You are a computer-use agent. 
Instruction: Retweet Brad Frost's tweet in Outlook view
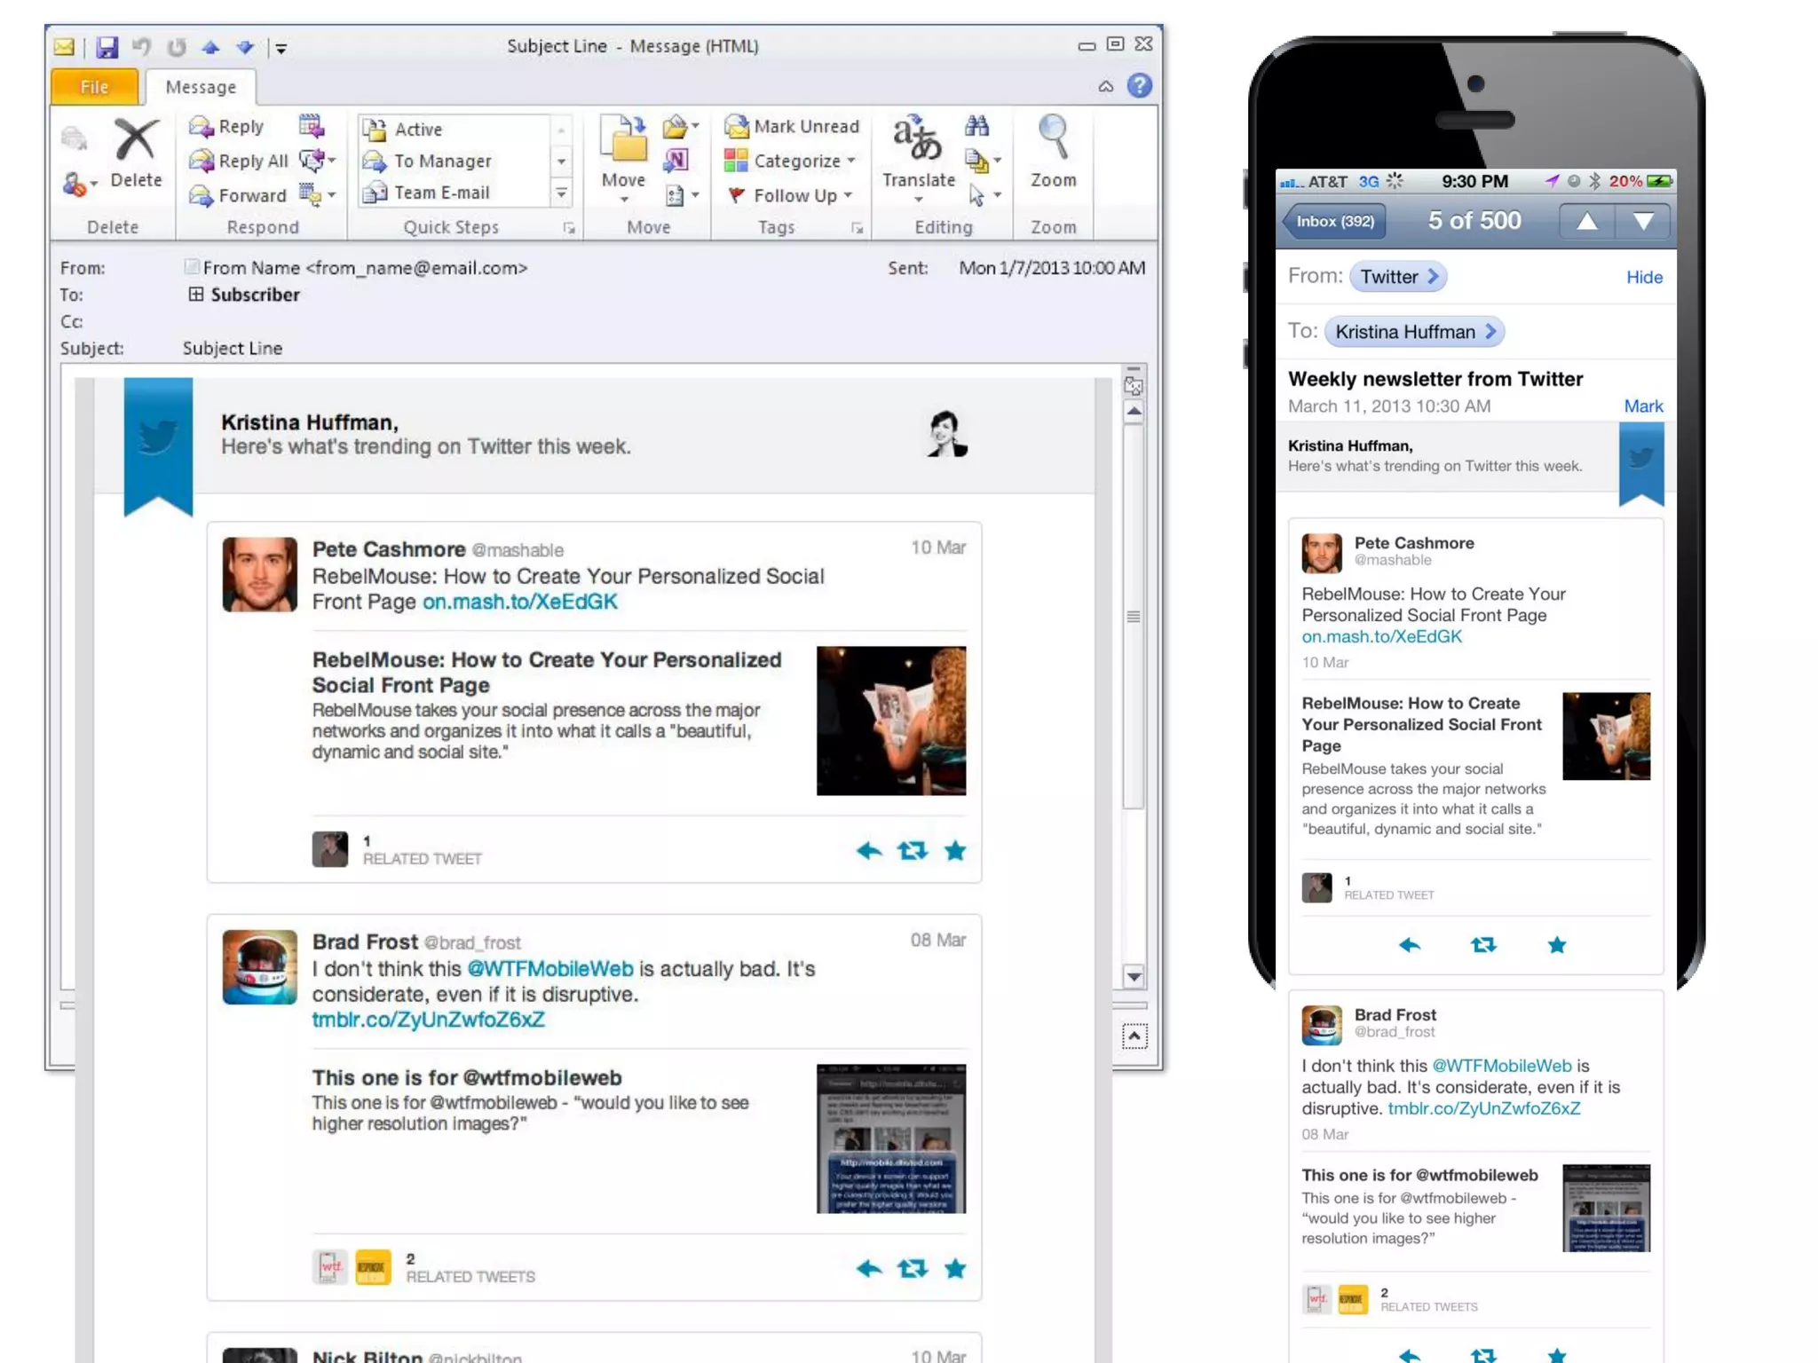click(912, 1269)
